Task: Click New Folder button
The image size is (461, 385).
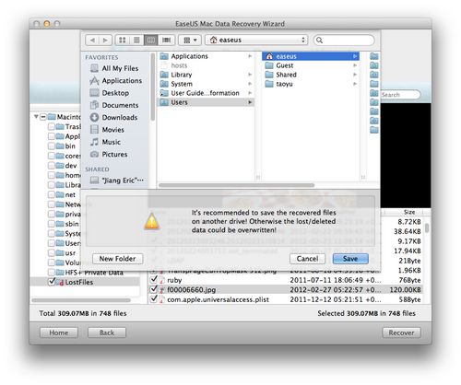Action: (x=117, y=259)
